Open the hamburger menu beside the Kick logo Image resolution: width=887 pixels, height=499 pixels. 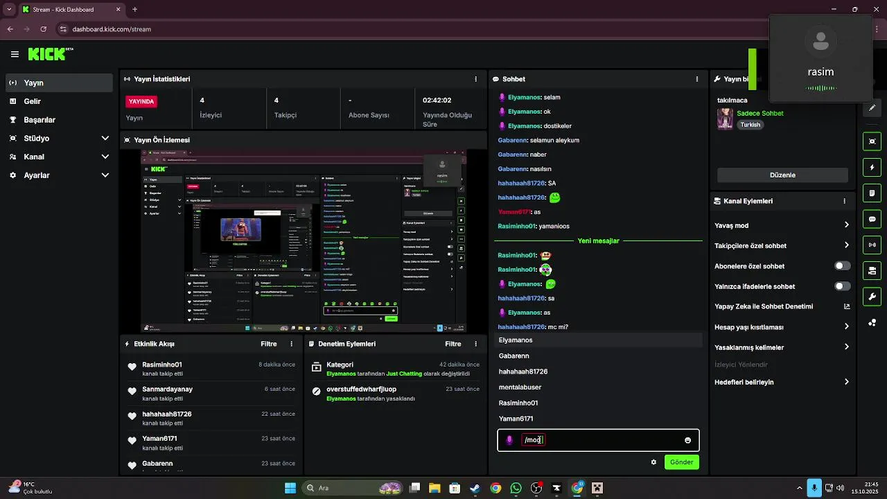(x=15, y=54)
